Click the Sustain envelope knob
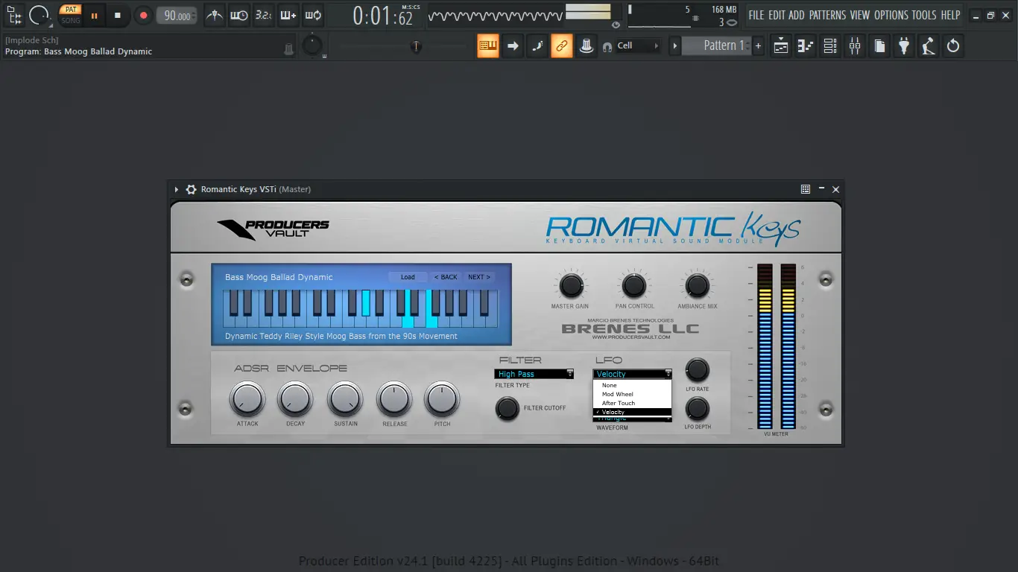 (x=345, y=400)
